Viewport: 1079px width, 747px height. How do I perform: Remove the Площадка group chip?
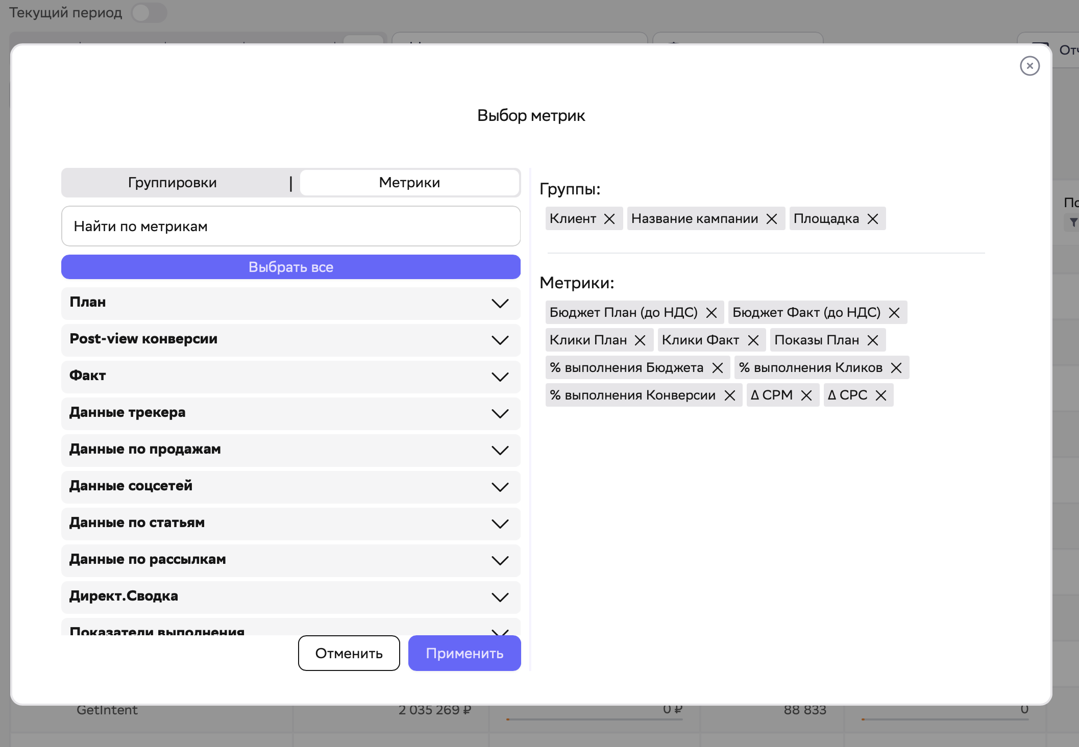(872, 218)
